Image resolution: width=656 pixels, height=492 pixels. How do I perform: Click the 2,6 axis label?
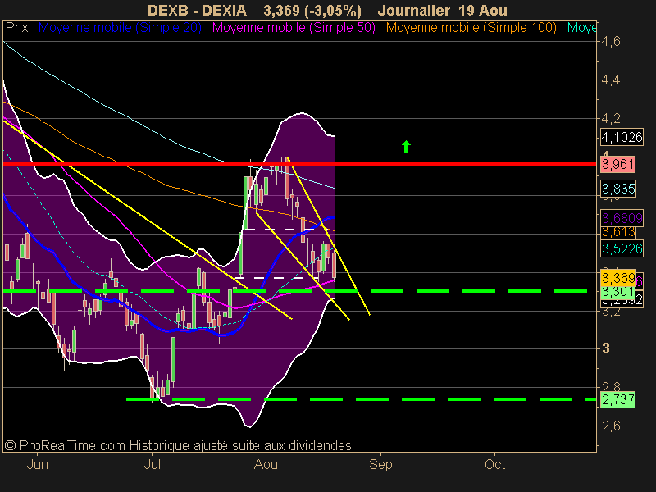611,426
